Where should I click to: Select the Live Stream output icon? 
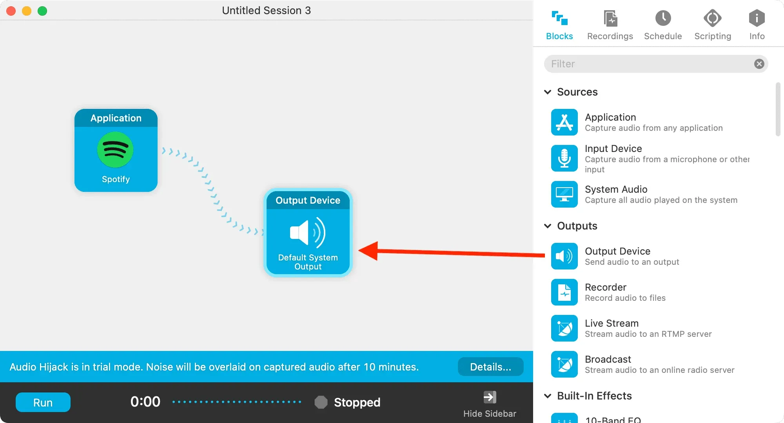[x=565, y=328]
